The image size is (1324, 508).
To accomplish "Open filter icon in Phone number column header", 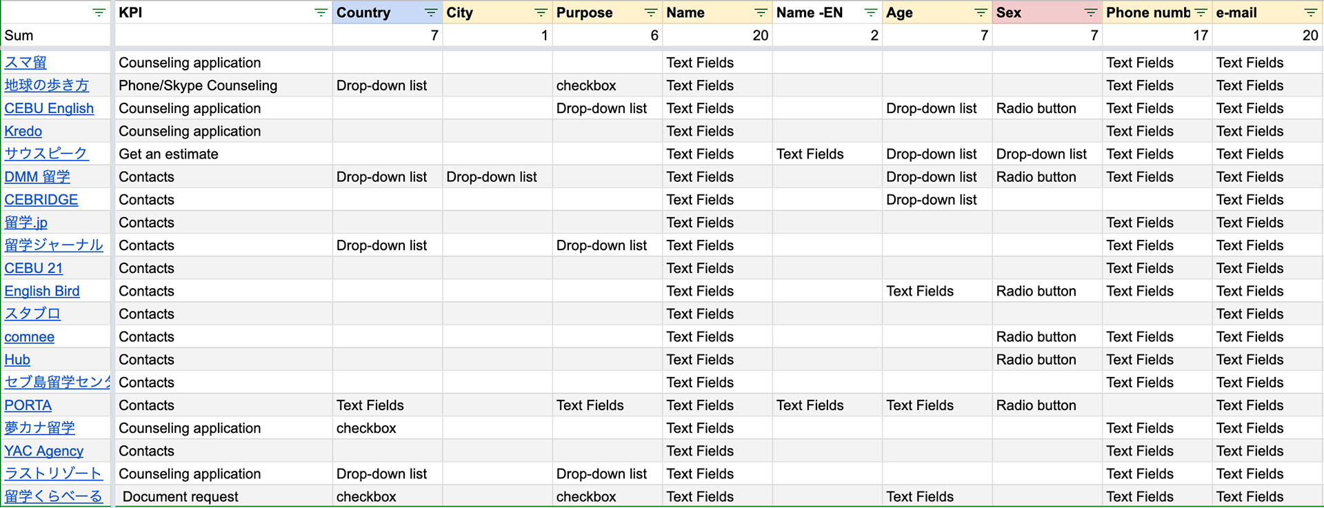I will (x=1201, y=12).
